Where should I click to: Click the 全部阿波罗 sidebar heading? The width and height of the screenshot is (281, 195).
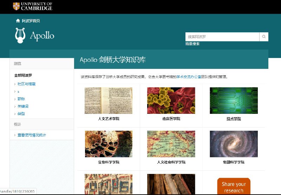[x=23, y=76]
